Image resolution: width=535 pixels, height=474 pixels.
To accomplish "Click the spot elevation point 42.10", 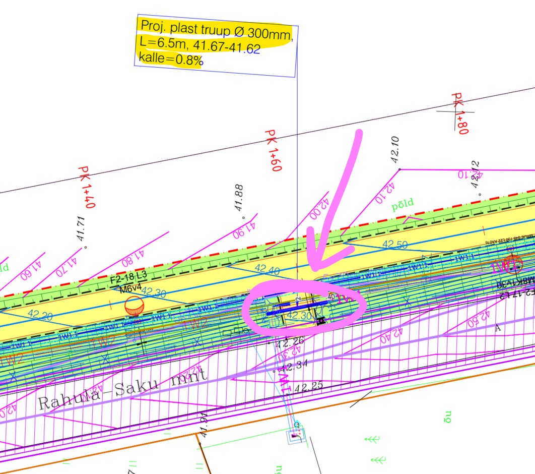I will click(x=399, y=169).
